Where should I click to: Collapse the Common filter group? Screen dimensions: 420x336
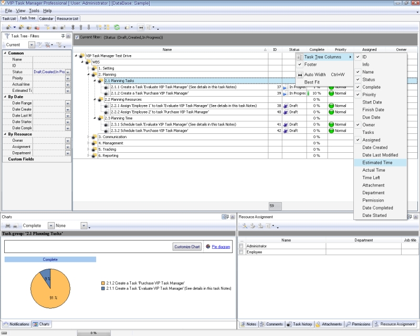click(x=5, y=53)
